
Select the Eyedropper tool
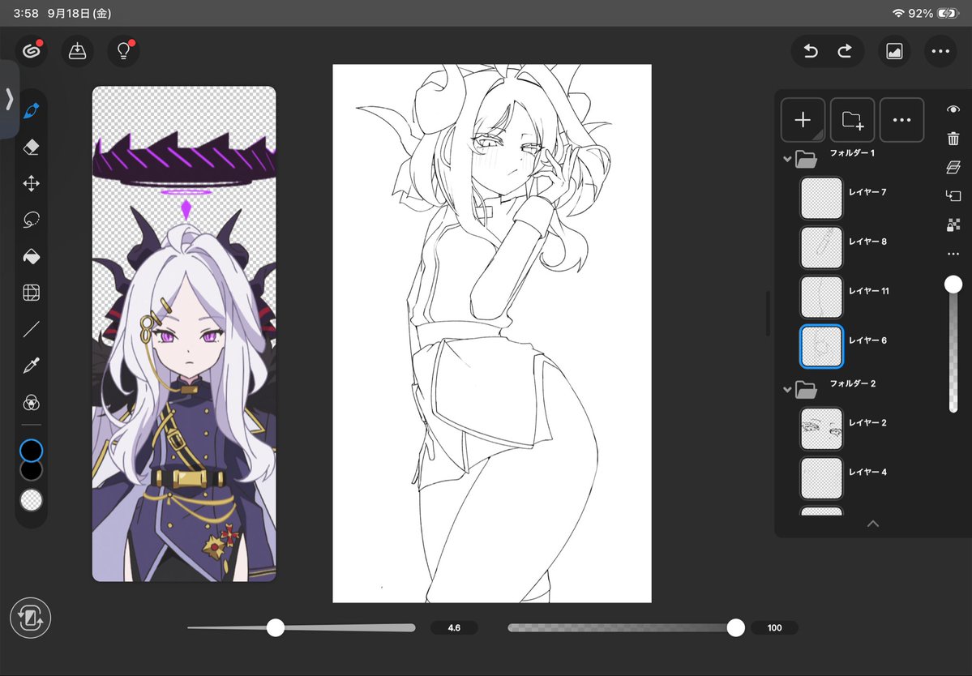click(x=31, y=366)
